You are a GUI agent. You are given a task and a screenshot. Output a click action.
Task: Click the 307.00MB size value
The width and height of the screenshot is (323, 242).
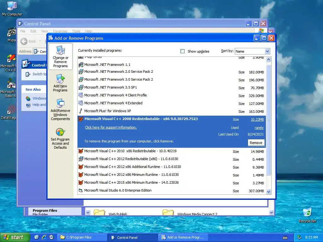pyautogui.click(x=256, y=191)
